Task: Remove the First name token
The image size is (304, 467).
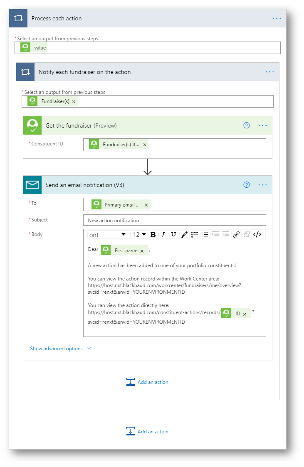Action: (142, 251)
